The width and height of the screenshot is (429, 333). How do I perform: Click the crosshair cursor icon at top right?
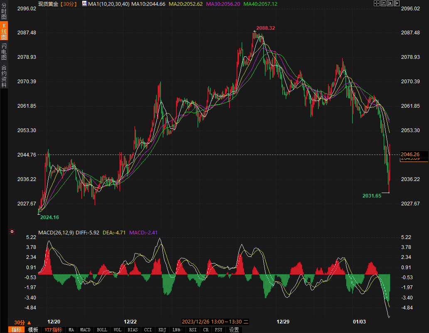click(x=377, y=3)
